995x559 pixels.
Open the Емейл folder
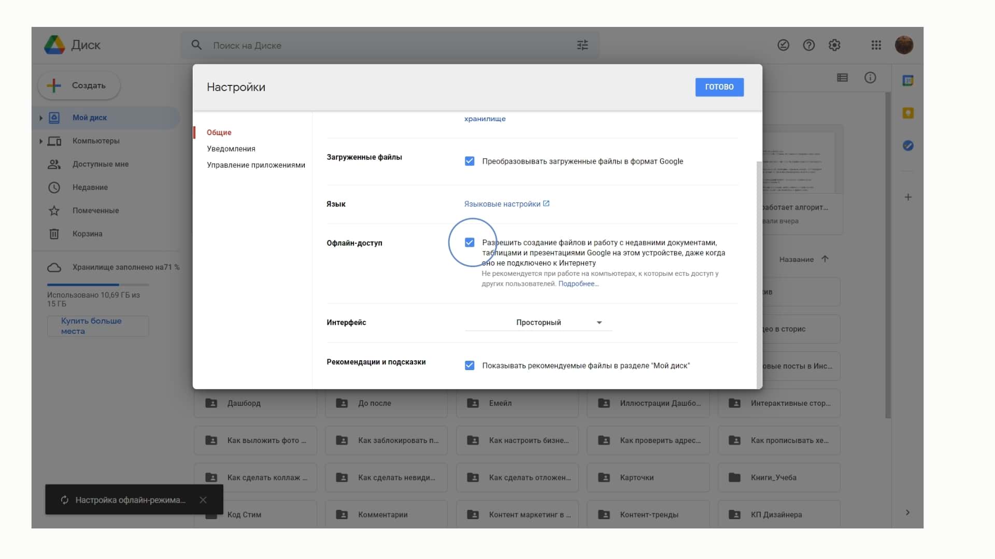(517, 403)
